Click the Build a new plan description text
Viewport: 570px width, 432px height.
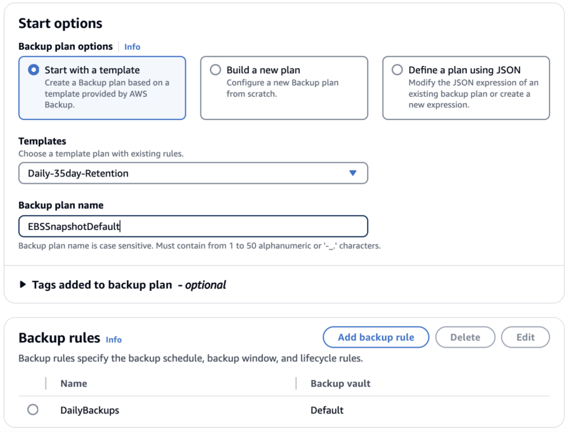click(x=282, y=88)
